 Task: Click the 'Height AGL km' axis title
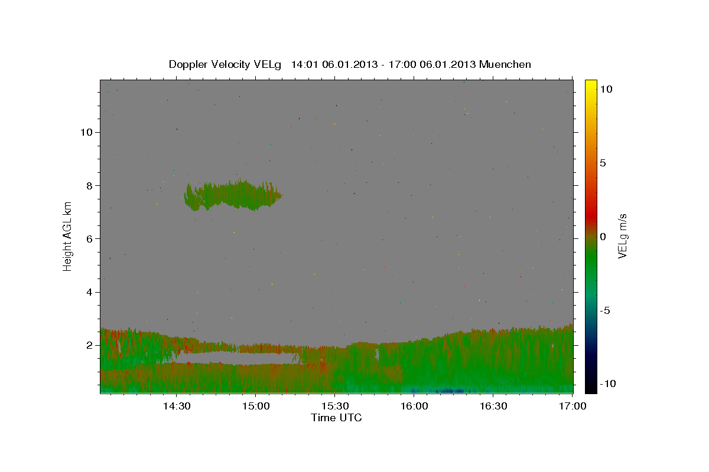(67, 236)
